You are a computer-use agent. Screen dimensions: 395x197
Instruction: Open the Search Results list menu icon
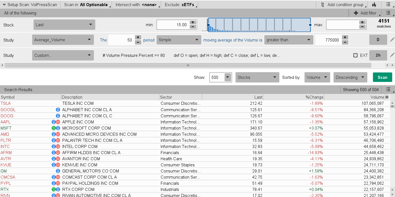tap(388, 89)
